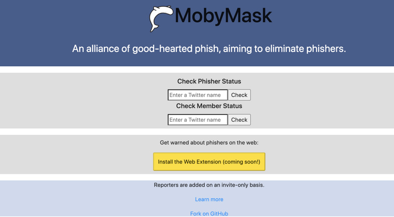
Task: Click the good-hearted phish tagline
Action: click(209, 49)
